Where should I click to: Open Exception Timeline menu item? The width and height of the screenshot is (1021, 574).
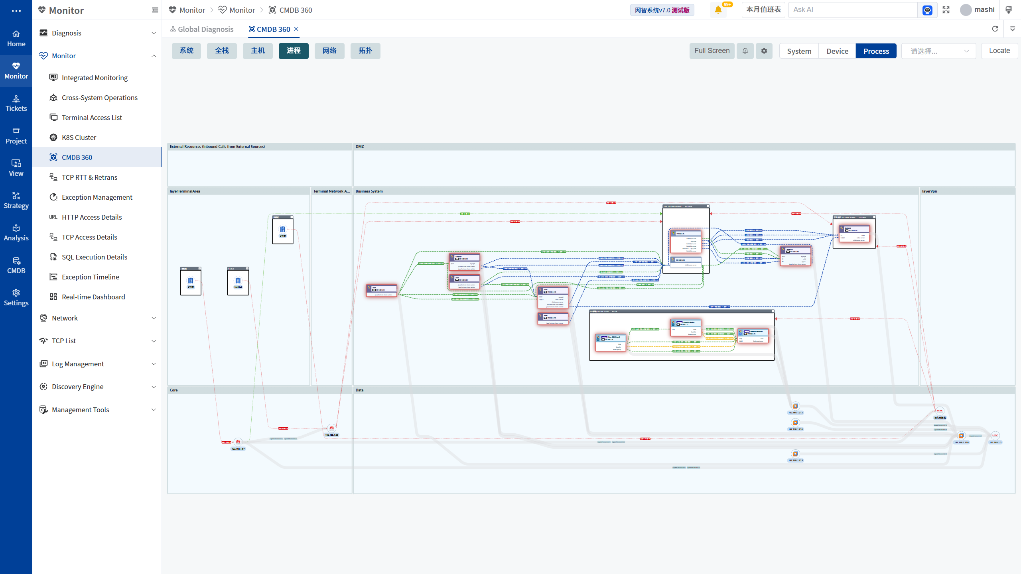(x=97, y=277)
